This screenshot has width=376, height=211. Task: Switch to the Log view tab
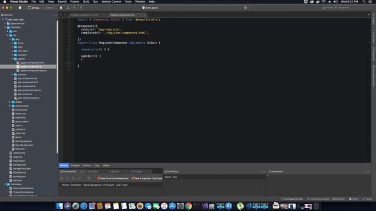pyautogui.click(x=96, y=165)
